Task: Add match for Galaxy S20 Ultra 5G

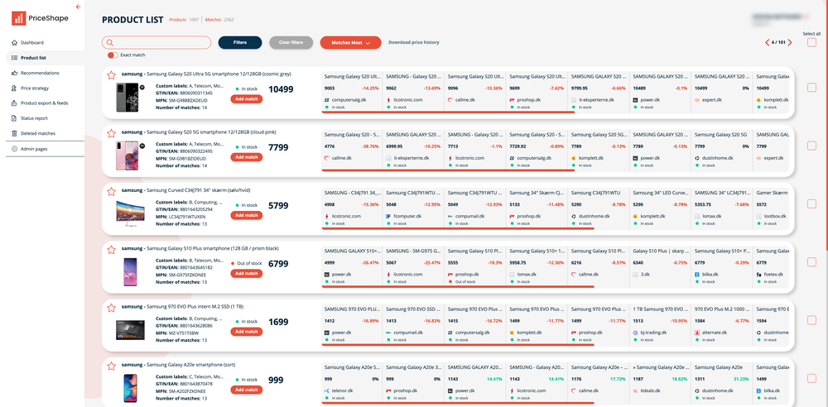Action: (247, 98)
